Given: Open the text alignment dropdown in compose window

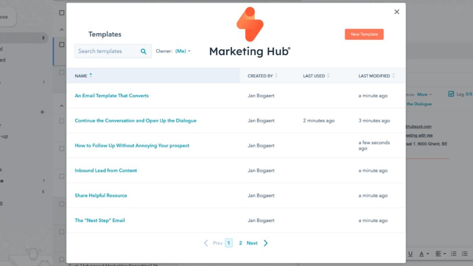Looking at the screenshot, I should tap(441, 254).
